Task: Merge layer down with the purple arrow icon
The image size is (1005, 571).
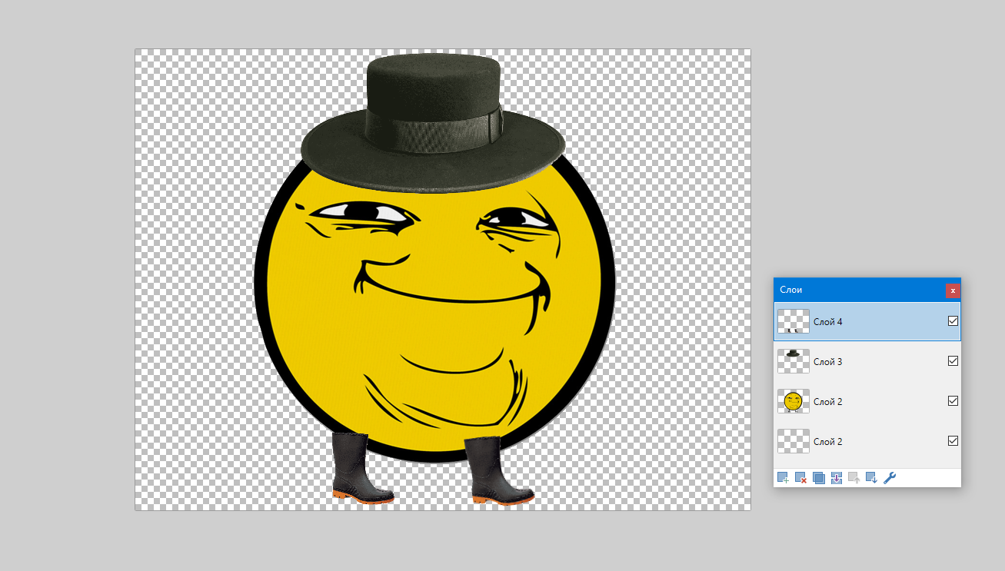Action: pyautogui.click(x=837, y=478)
